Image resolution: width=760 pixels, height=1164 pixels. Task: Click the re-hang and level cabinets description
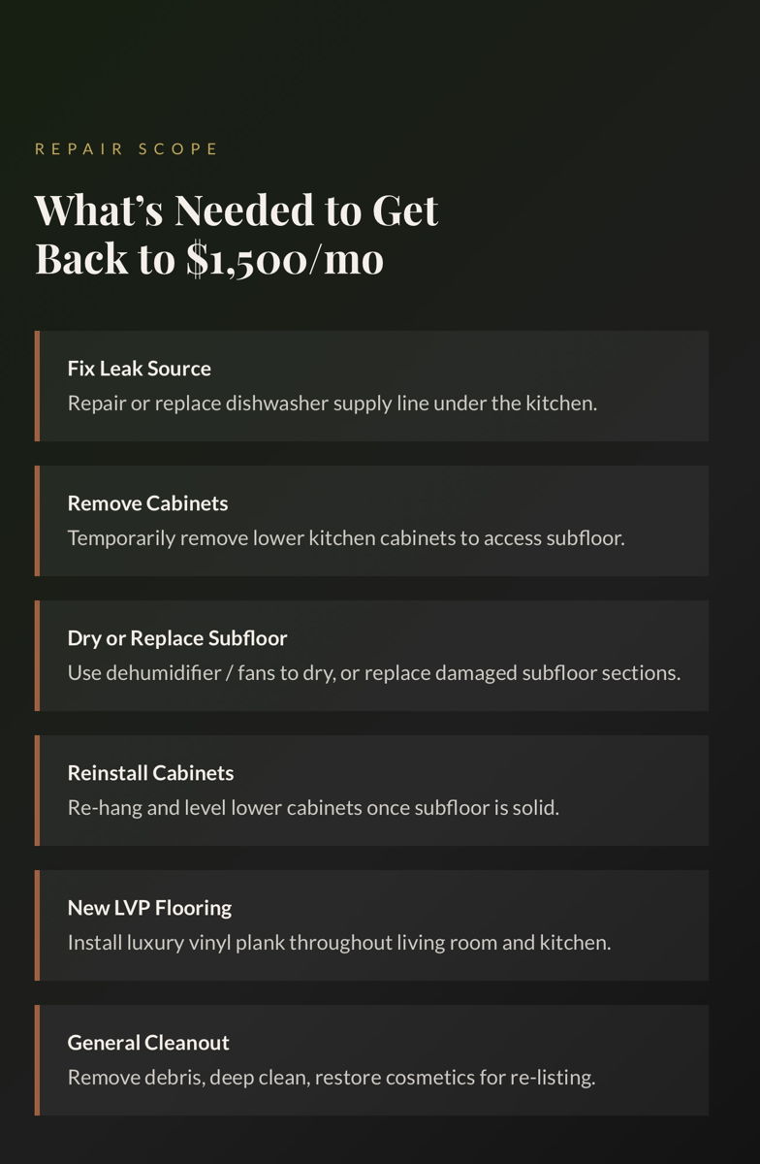coord(313,807)
